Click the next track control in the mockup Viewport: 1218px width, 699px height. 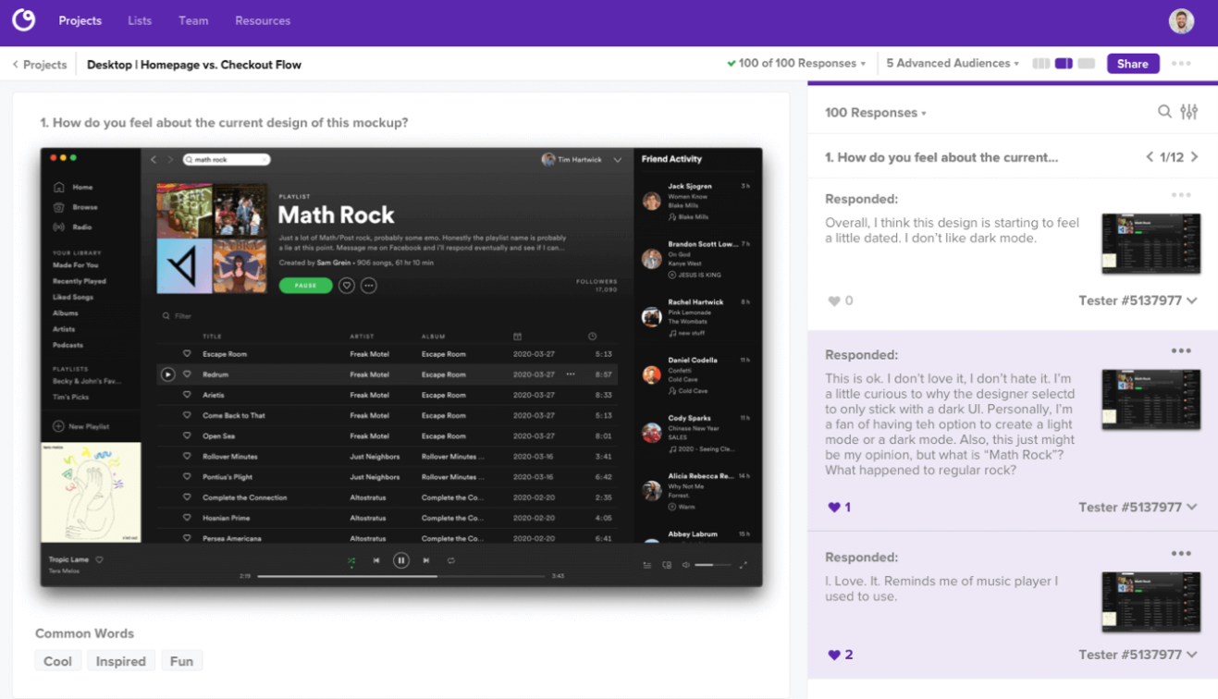[x=426, y=560]
